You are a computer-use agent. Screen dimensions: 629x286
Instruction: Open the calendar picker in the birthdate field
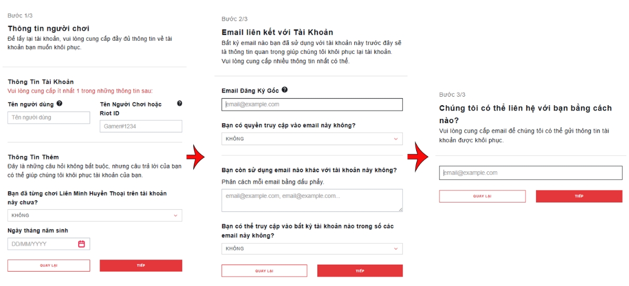[81, 244]
